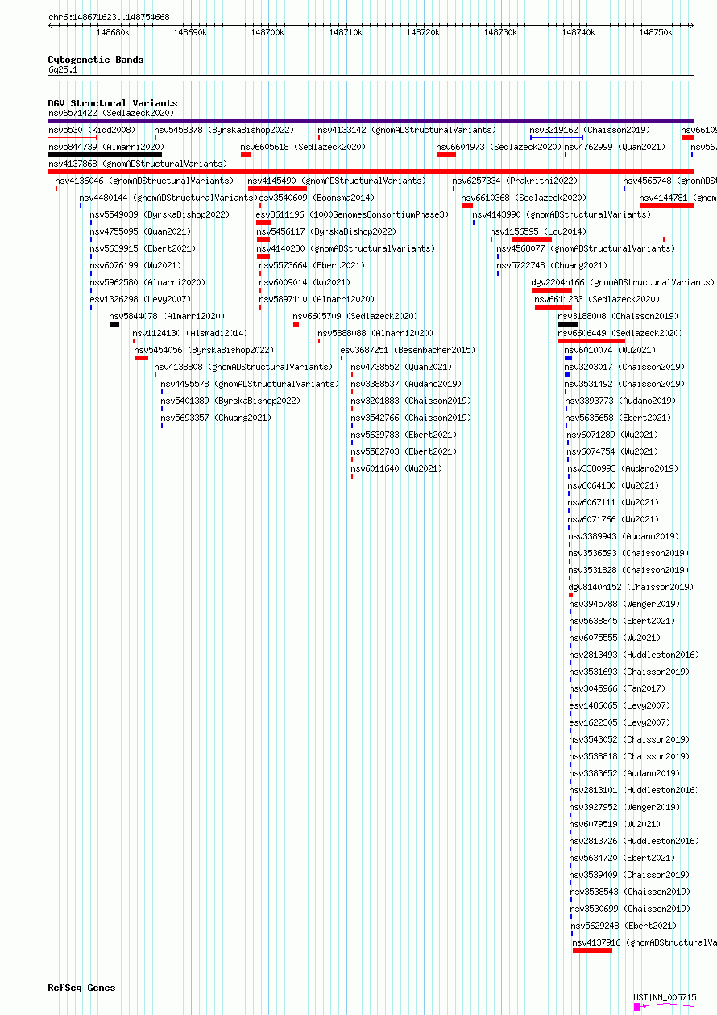717x1015 pixels.
Task: Select nsv4738552 (Quan2021) variant
Action: click(x=401, y=367)
